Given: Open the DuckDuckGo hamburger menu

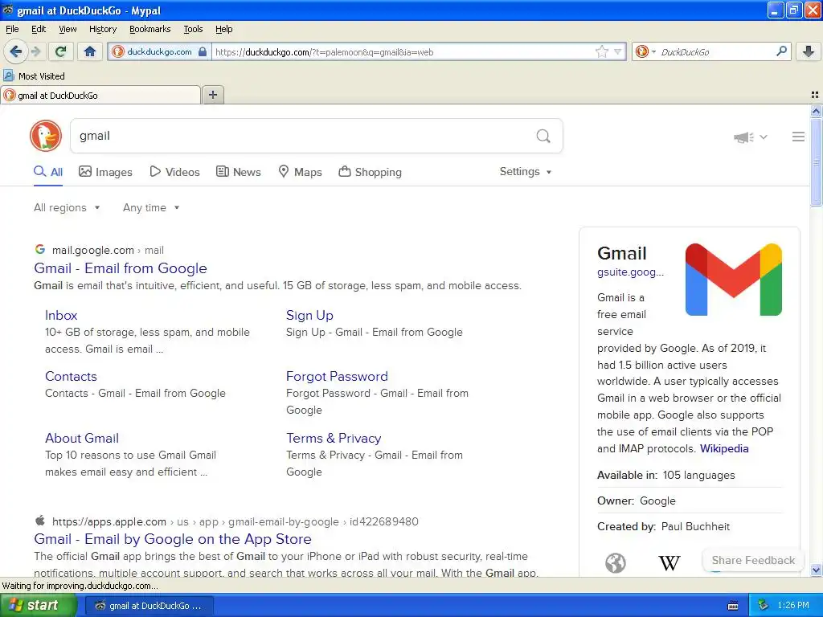Looking at the screenshot, I should point(798,137).
